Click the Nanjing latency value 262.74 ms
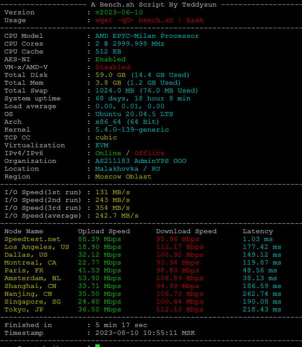 tap(262, 294)
